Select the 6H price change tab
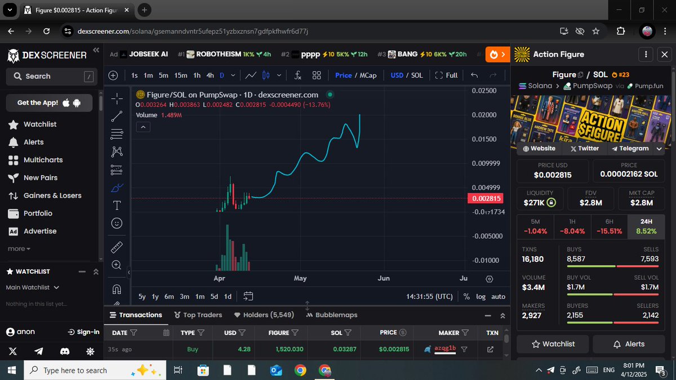 point(608,226)
